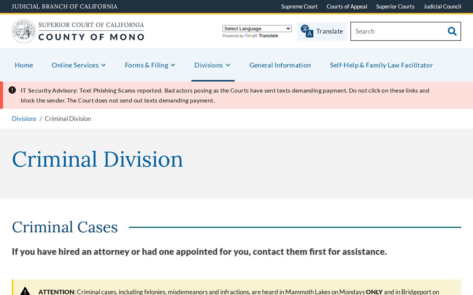Viewport: 473px width, 295px height.
Task: Click the Translate language icon
Action: 307,31
